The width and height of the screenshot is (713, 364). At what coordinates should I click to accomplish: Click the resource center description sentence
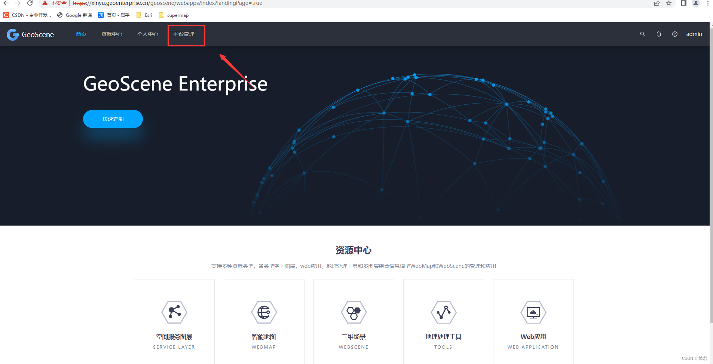[354, 266]
